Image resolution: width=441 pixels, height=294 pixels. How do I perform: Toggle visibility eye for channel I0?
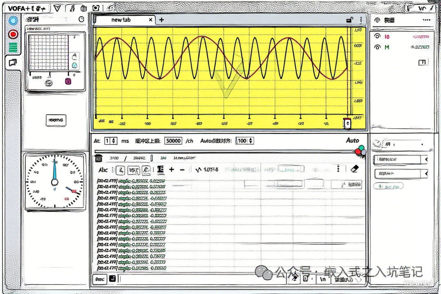[x=377, y=36]
